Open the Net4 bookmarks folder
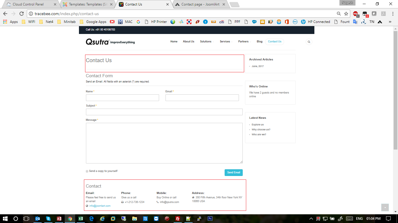 (x=46, y=22)
